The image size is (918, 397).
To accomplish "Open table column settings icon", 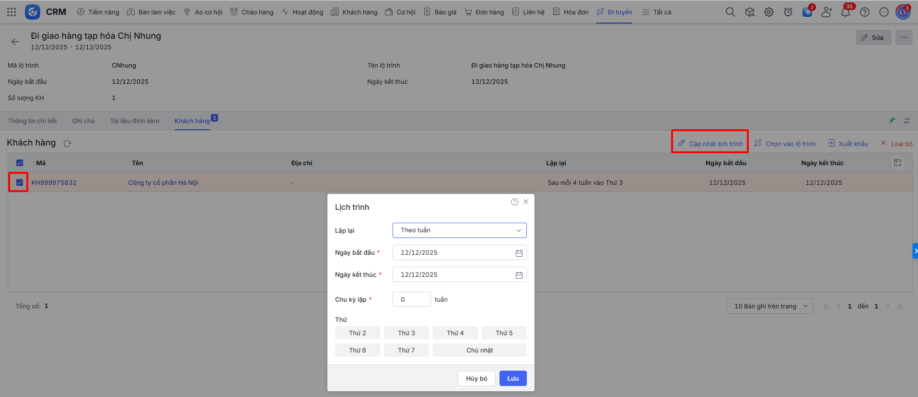I will click(x=897, y=163).
